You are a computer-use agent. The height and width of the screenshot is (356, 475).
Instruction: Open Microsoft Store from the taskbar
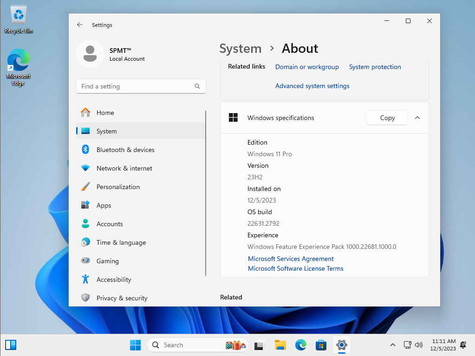[321, 345]
